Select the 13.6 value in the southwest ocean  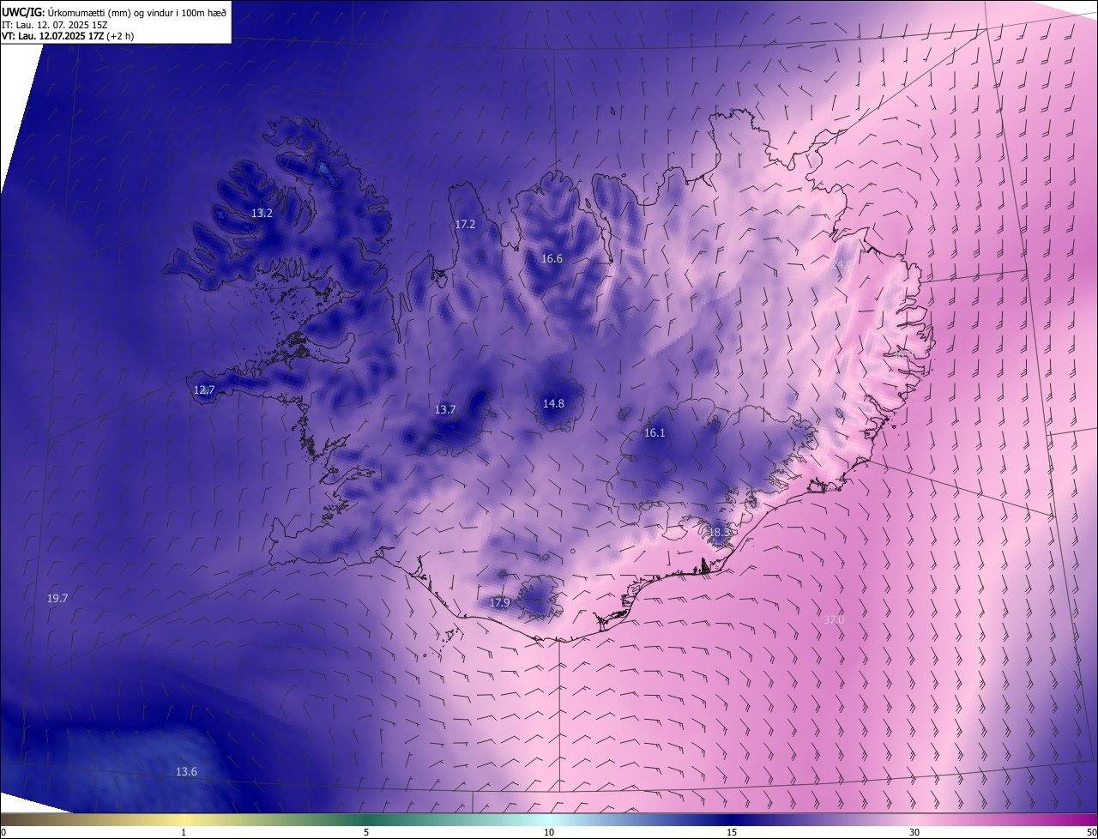tap(186, 771)
